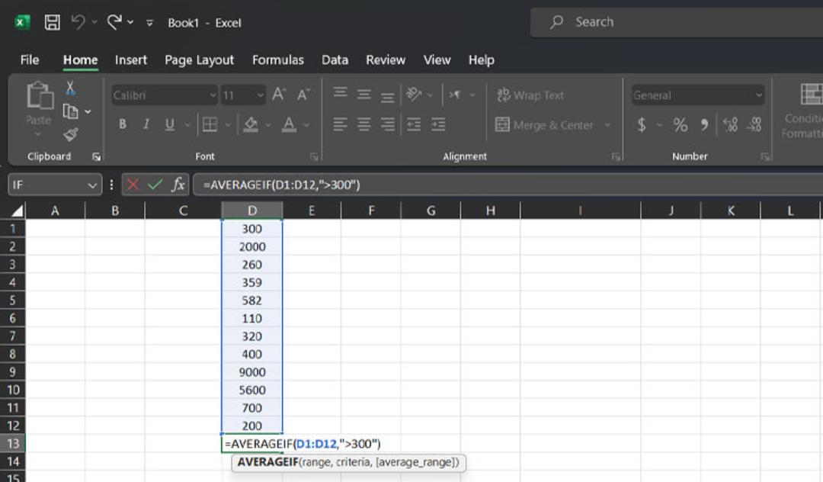Toggle Bold formatting
This screenshot has width=823, height=482.
(x=122, y=124)
